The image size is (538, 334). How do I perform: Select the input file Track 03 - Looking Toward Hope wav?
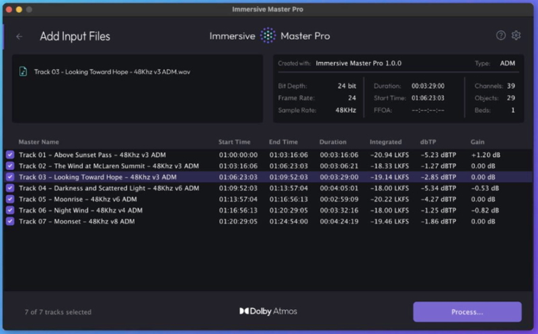pyautogui.click(x=112, y=72)
